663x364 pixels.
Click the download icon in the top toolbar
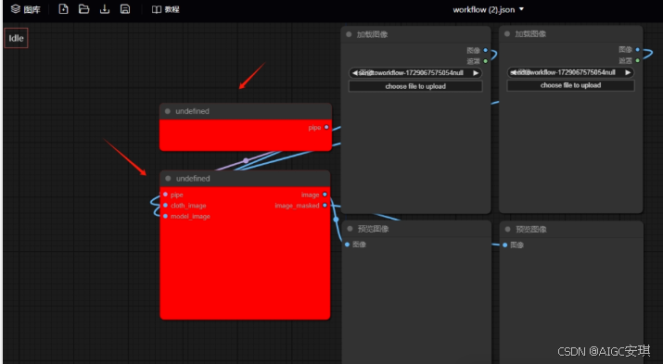coord(105,9)
